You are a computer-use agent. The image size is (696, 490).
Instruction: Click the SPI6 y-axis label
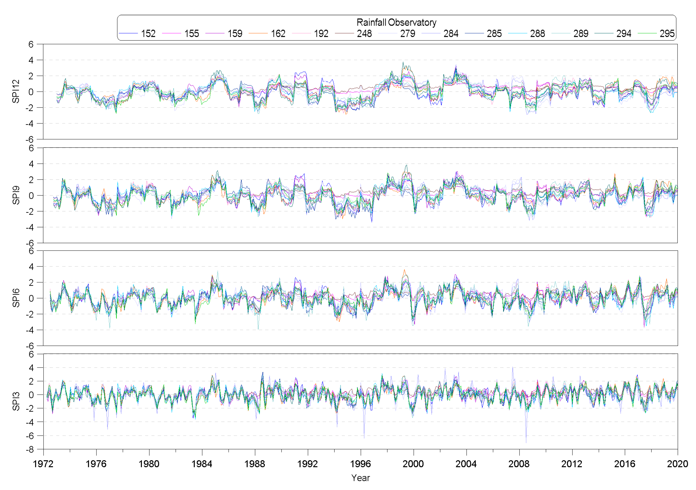click(x=16, y=298)
